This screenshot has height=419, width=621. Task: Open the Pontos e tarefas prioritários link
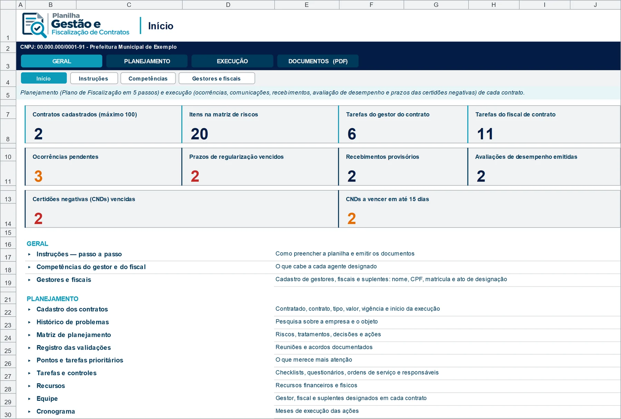80,360
